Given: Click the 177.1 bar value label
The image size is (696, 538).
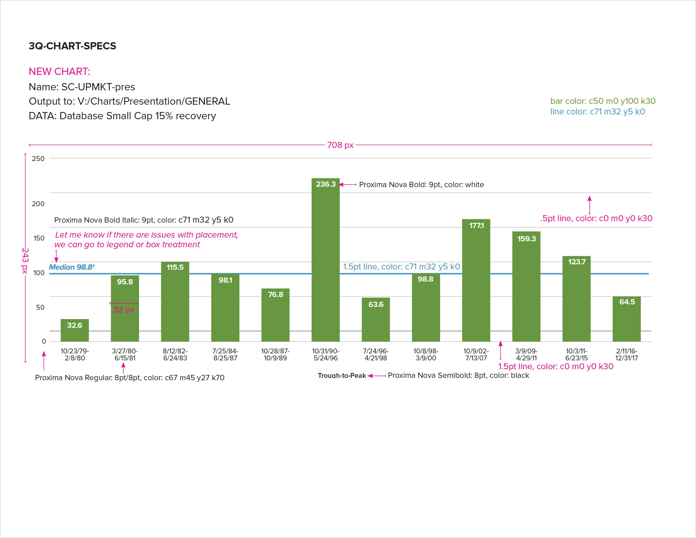Looking at the screenshot, I should click(476, 226).
